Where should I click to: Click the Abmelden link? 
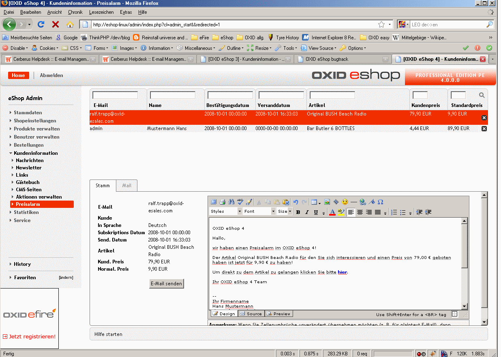tap(51, 75)
